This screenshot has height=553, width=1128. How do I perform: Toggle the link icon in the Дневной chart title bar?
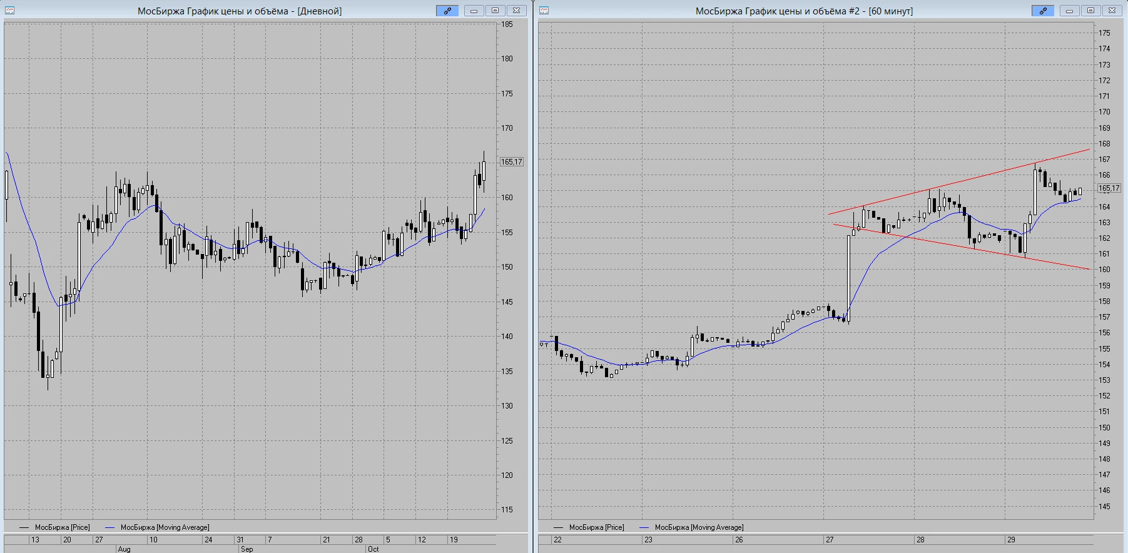click(x=447, y=11)
